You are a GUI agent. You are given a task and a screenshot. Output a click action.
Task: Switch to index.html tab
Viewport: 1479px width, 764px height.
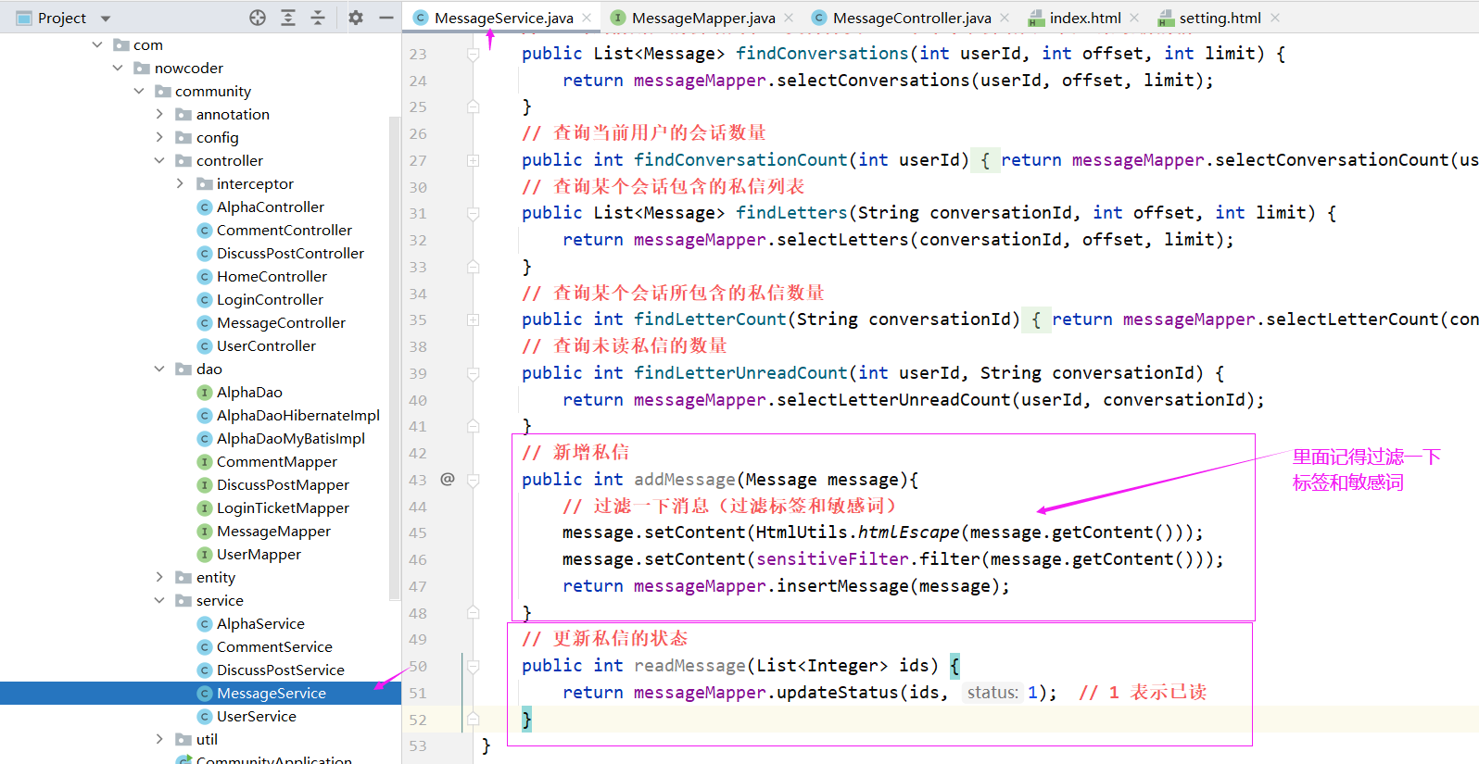pyautogui.click(x=1085, y=18)
